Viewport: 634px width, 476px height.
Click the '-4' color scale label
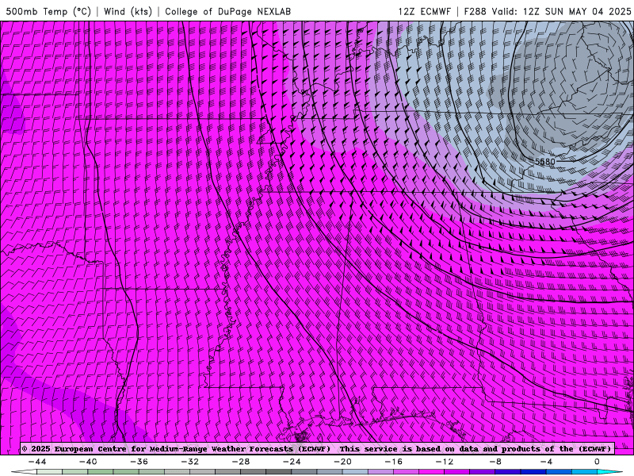pos(547,462)
